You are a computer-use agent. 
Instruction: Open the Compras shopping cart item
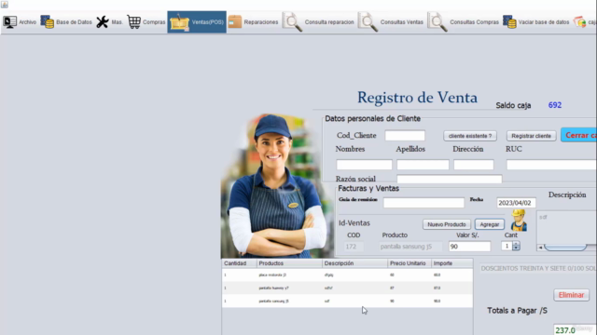pos(146,22)
